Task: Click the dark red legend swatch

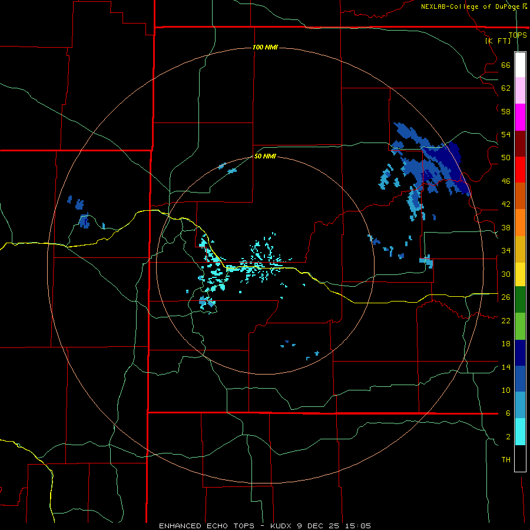Action: click(x=520, y=143)
